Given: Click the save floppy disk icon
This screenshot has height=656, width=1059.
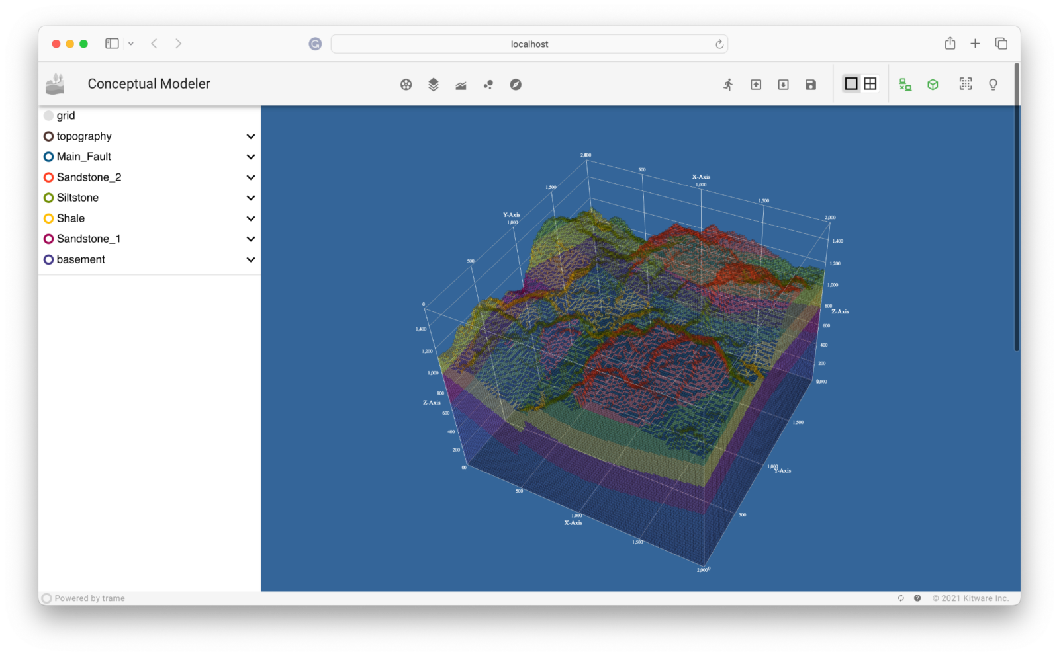Looking at the screenshot, I should (x=811, y=85).
